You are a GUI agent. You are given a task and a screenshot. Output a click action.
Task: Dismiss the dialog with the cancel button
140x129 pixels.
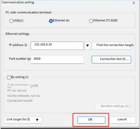[122, 120]
